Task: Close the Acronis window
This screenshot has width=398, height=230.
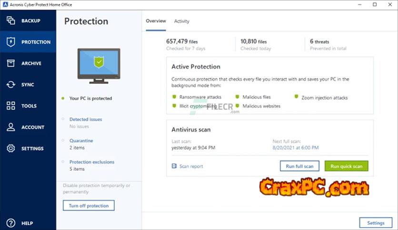Action: 390,5
